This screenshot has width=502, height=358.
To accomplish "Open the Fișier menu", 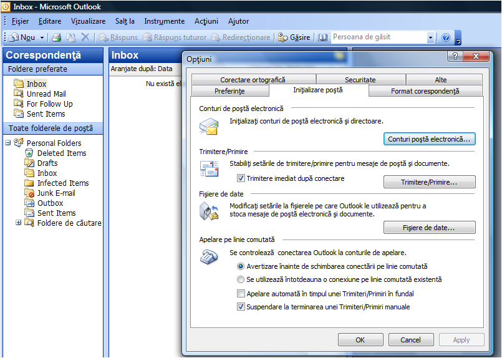I will pyautogui.click(x=20, y=21).
